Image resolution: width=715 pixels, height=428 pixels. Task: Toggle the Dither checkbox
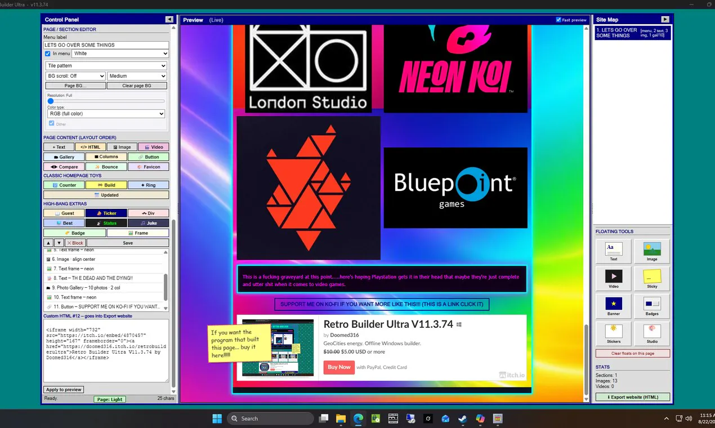click(x=52, y=123)
